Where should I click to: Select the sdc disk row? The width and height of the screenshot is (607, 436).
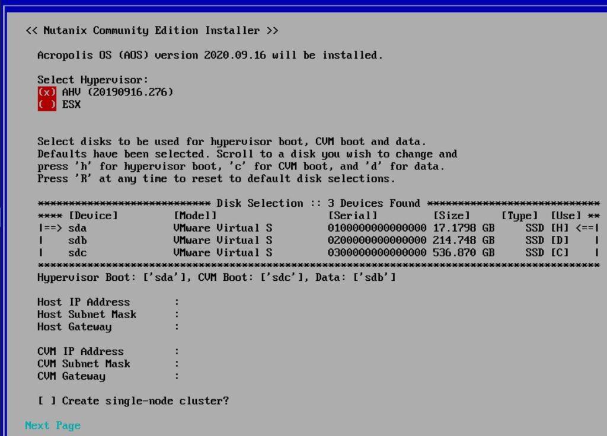[x=318, y=253]
